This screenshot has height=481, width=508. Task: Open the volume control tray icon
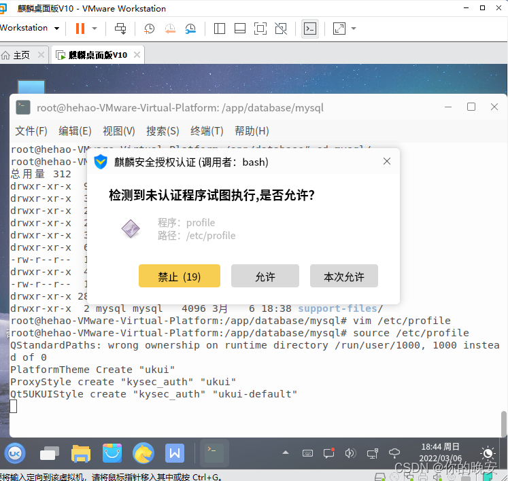(350, 453)
